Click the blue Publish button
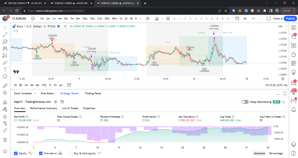 290,19
